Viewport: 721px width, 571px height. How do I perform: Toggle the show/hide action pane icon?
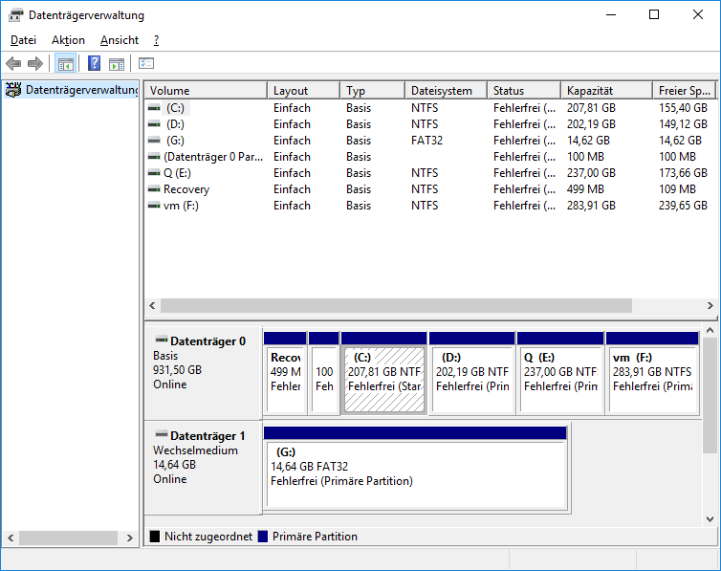click(117, 63)
